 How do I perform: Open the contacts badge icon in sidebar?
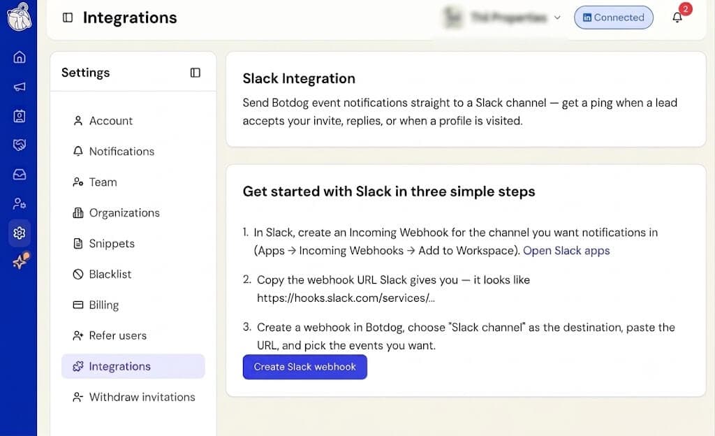click(19, 116)
